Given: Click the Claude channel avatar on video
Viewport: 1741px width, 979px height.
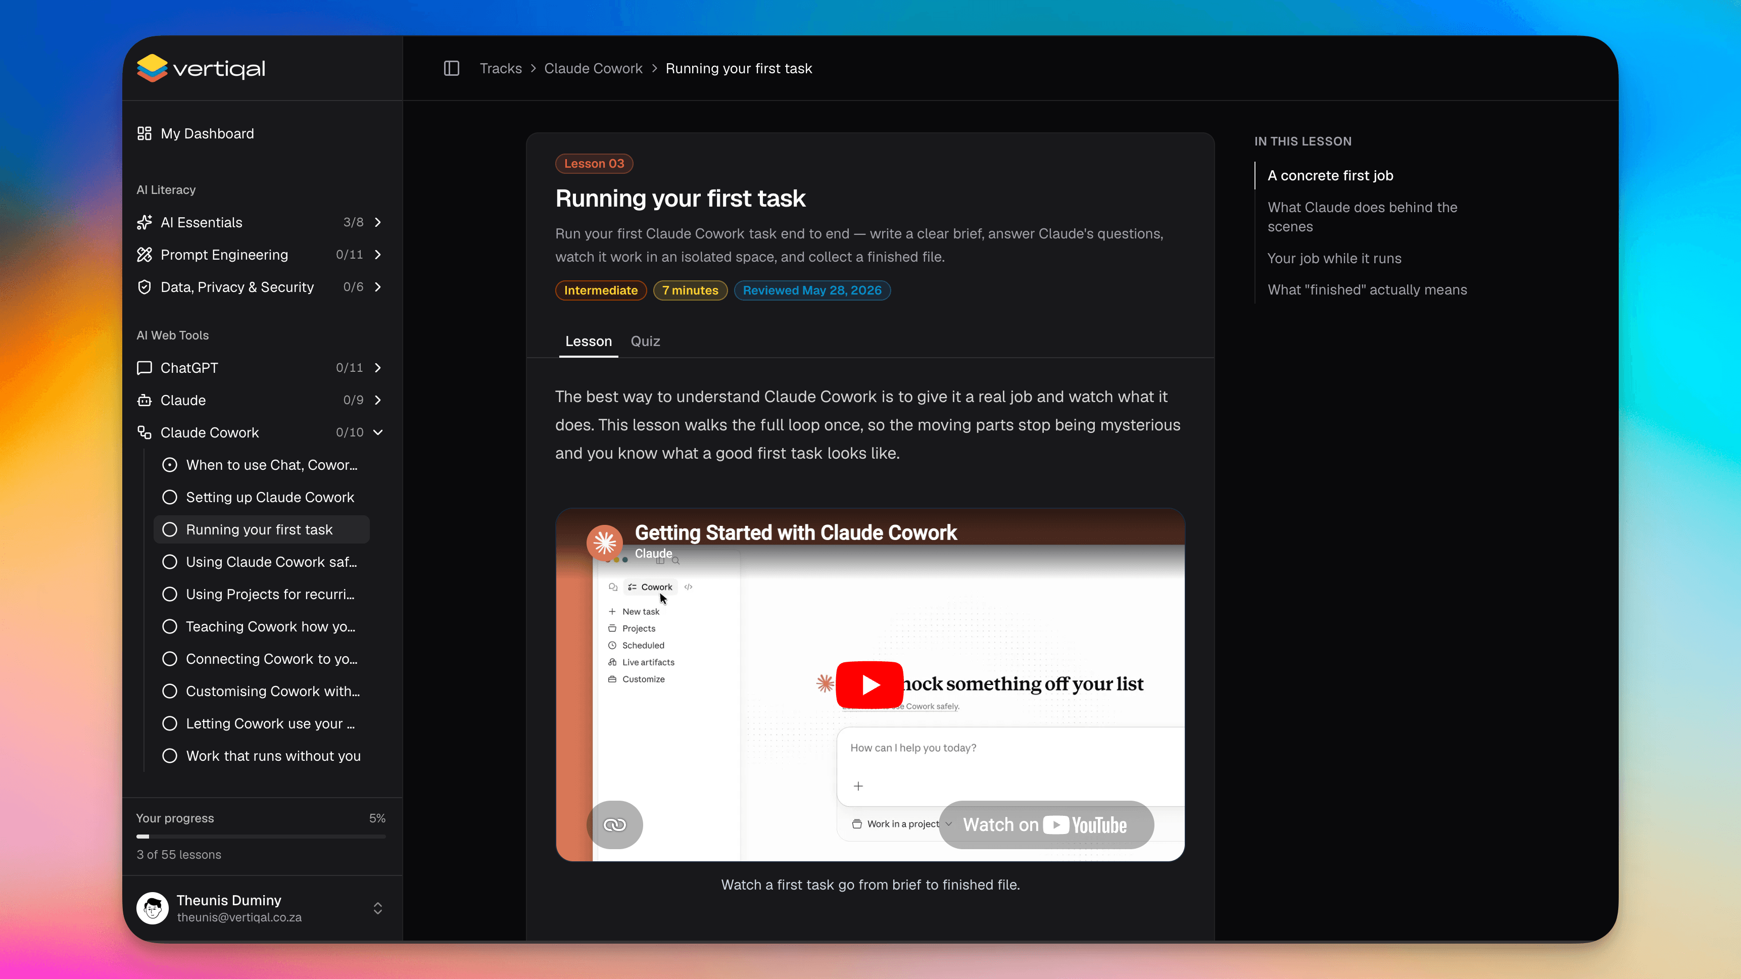Looking at the screenshot, I should (x=604, y=543).
